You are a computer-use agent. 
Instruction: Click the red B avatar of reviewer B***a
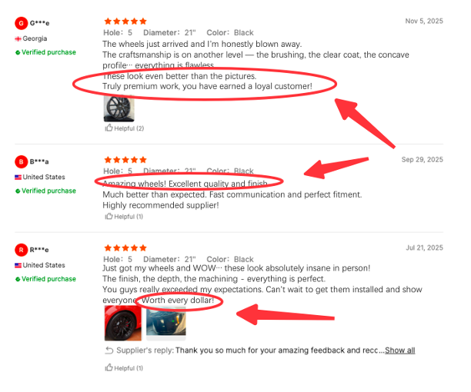tap(21, 161)
